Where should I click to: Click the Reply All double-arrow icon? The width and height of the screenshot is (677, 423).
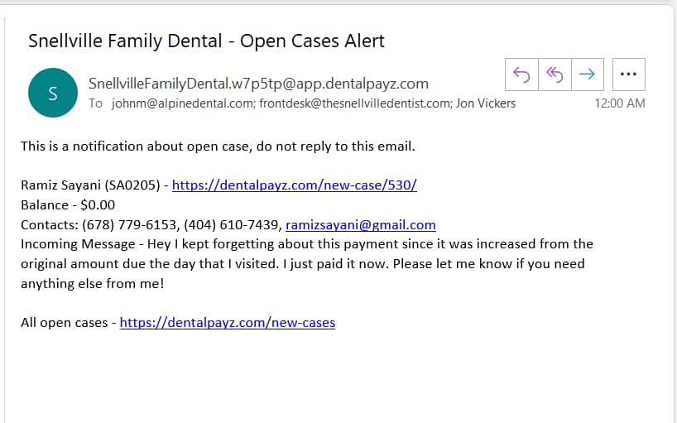pyautogui.click(x=555, y=75)
